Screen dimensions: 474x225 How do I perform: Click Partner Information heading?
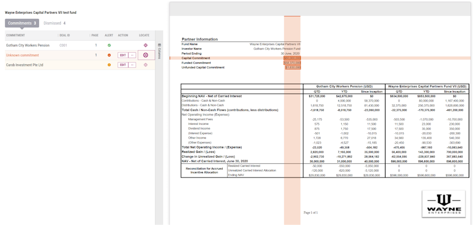tap(200, 40)
